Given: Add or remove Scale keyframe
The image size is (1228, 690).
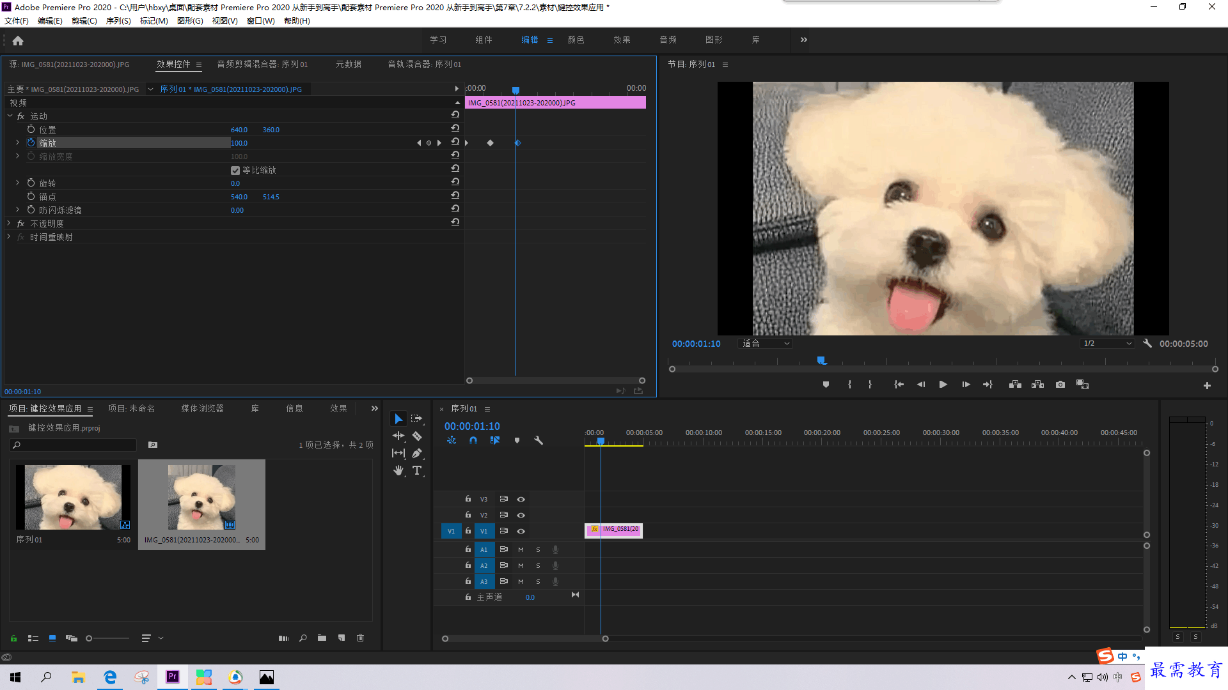Looking at the screenshot, I should click(429, 143).
